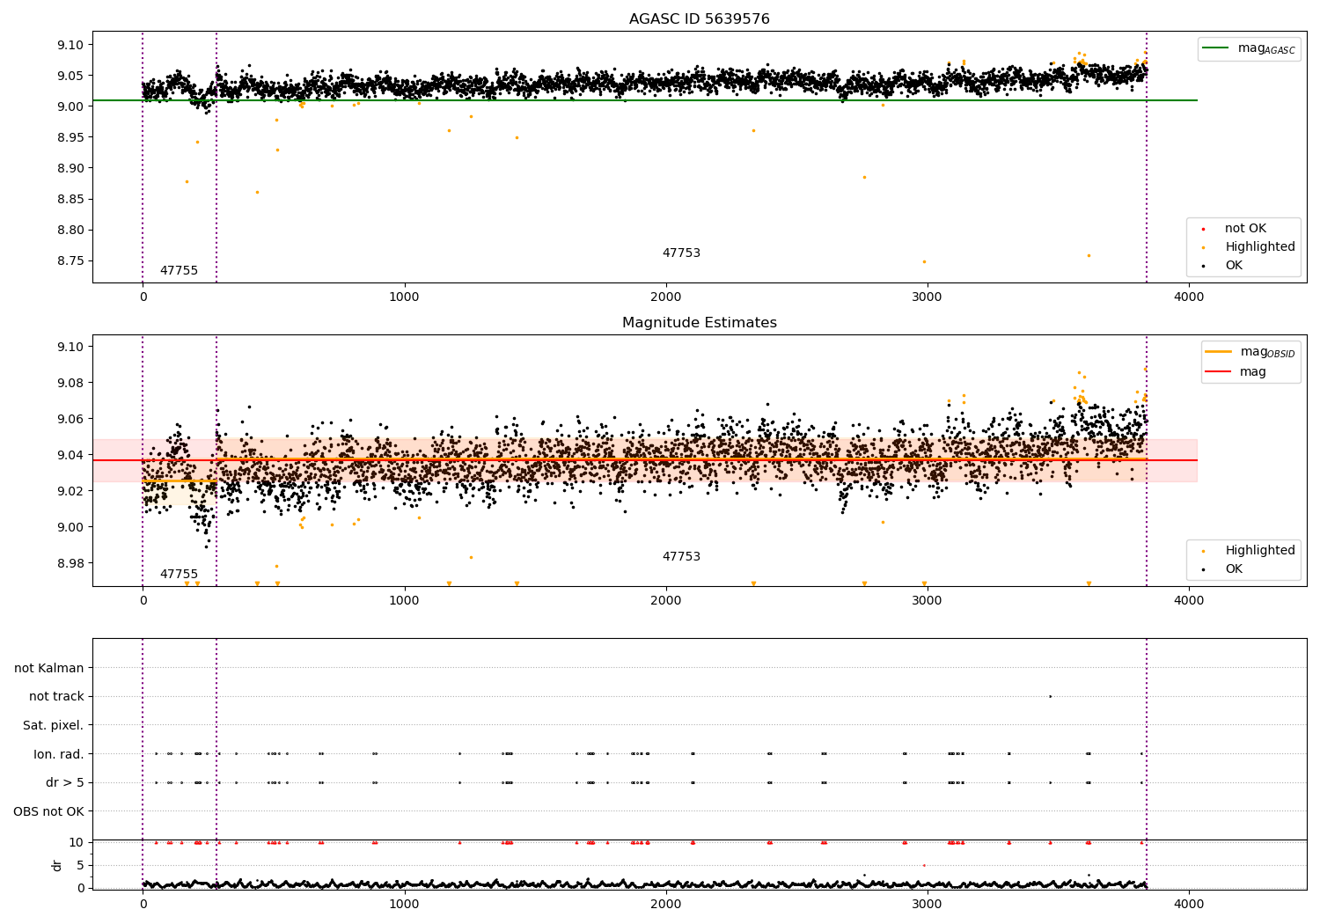Click the '3000' x tick under the bottom panel
Image resolution: width=1320 pixels, height=924 pixels.
tap(928, 904)
